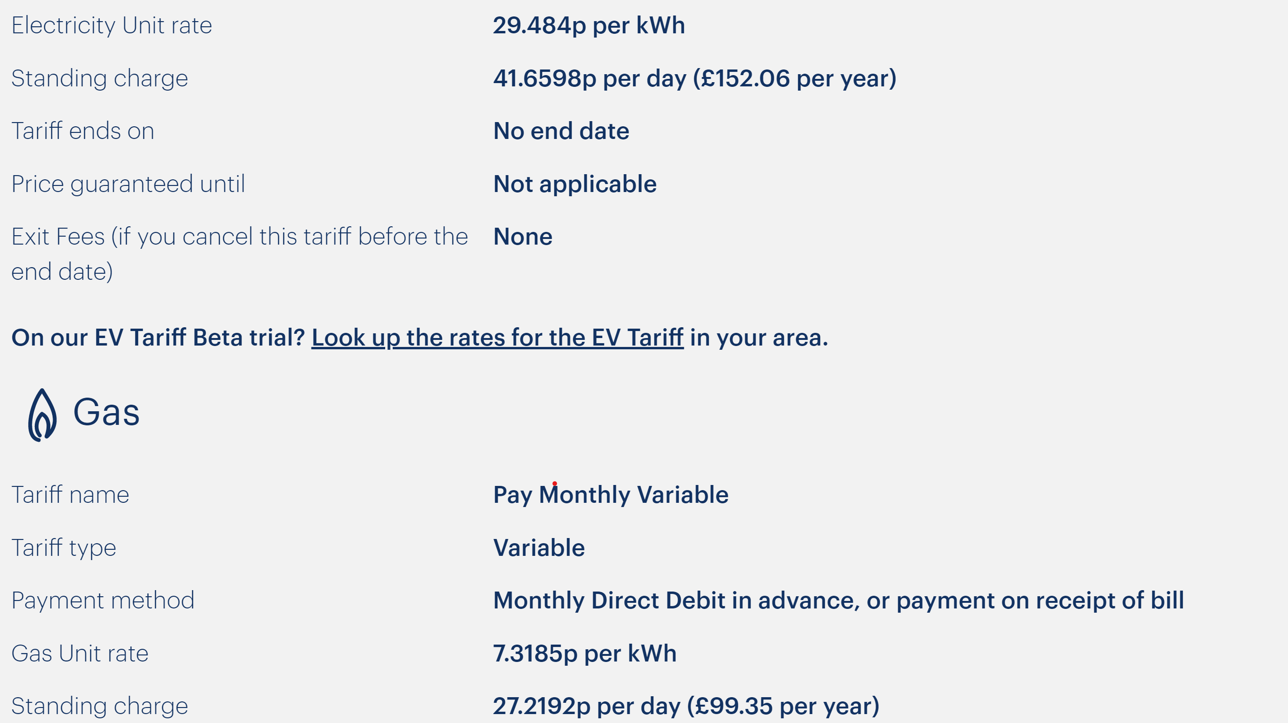Viewport: 1288px width, 723px height.
Task: Click the 'Pay Monthly Variable' tariff name
Action: [x=611, y=495]
